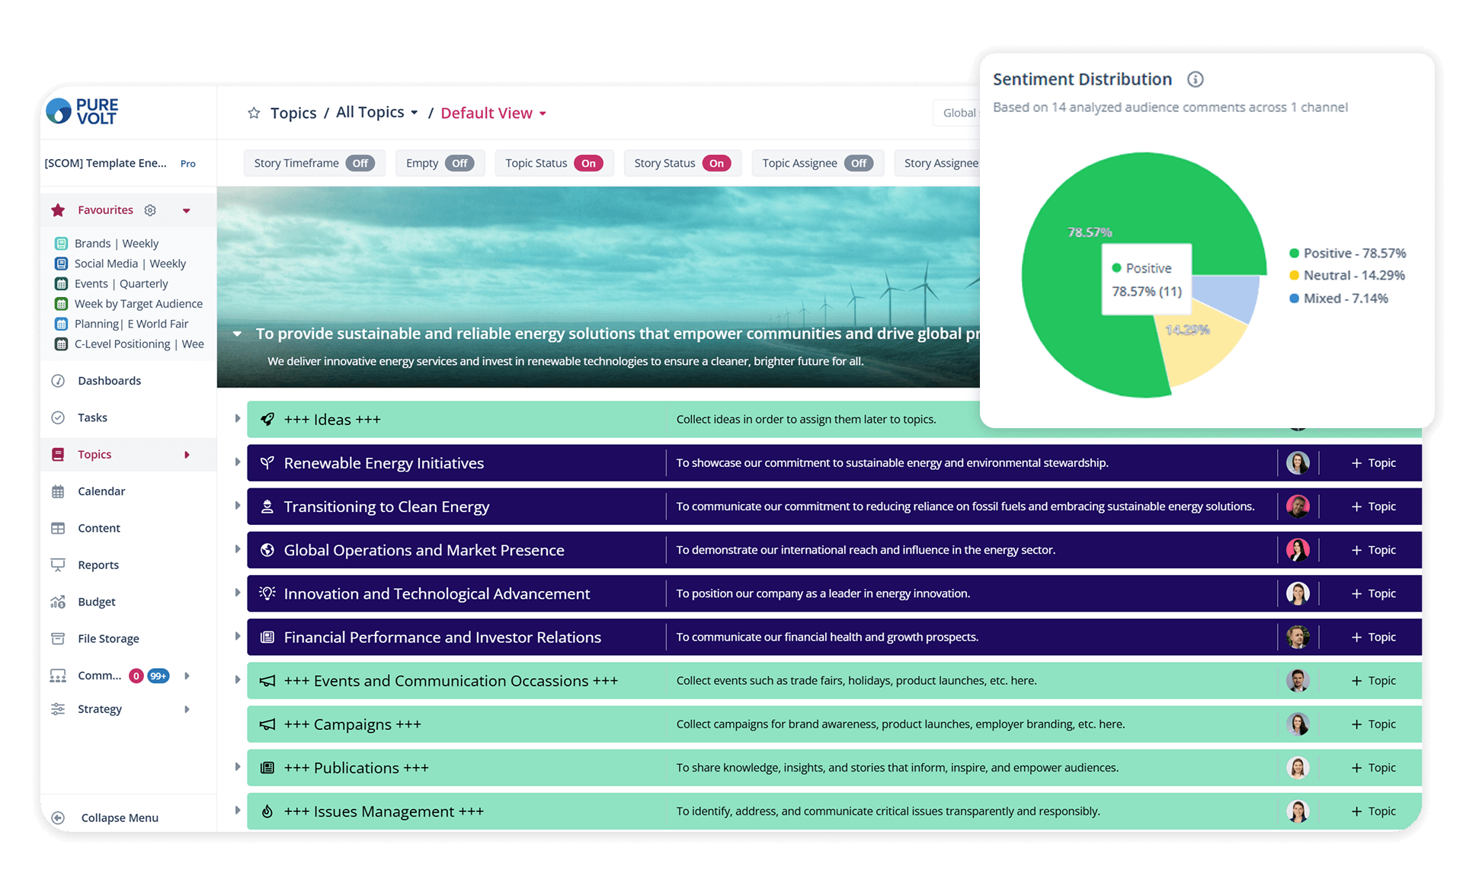Toggle Mixed legend entry in sentiment chart
The image size is (1463, 889).
click(1338, 298)
